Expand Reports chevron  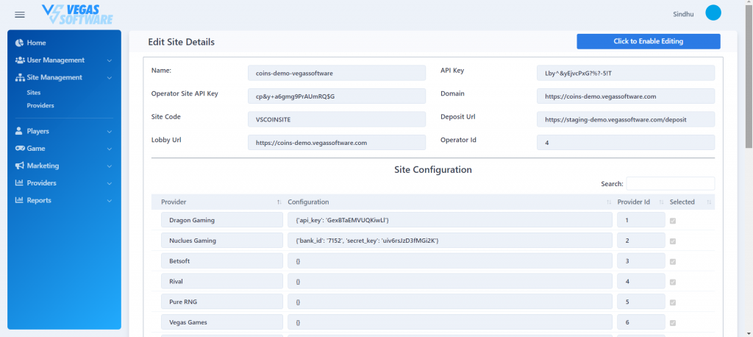pos(110,201)
